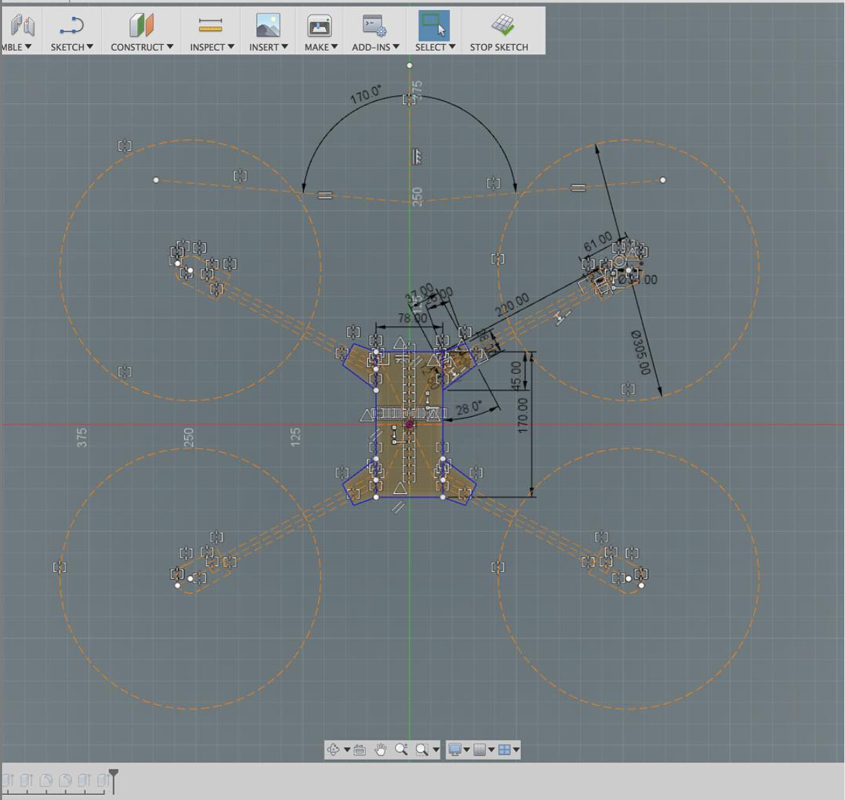Open the ADD-INS menu
This screenshot has width=845, height=800.
[375, 47]
